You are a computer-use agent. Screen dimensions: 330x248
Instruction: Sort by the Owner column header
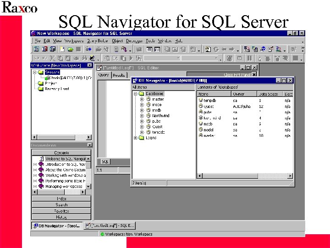[244, 94]
